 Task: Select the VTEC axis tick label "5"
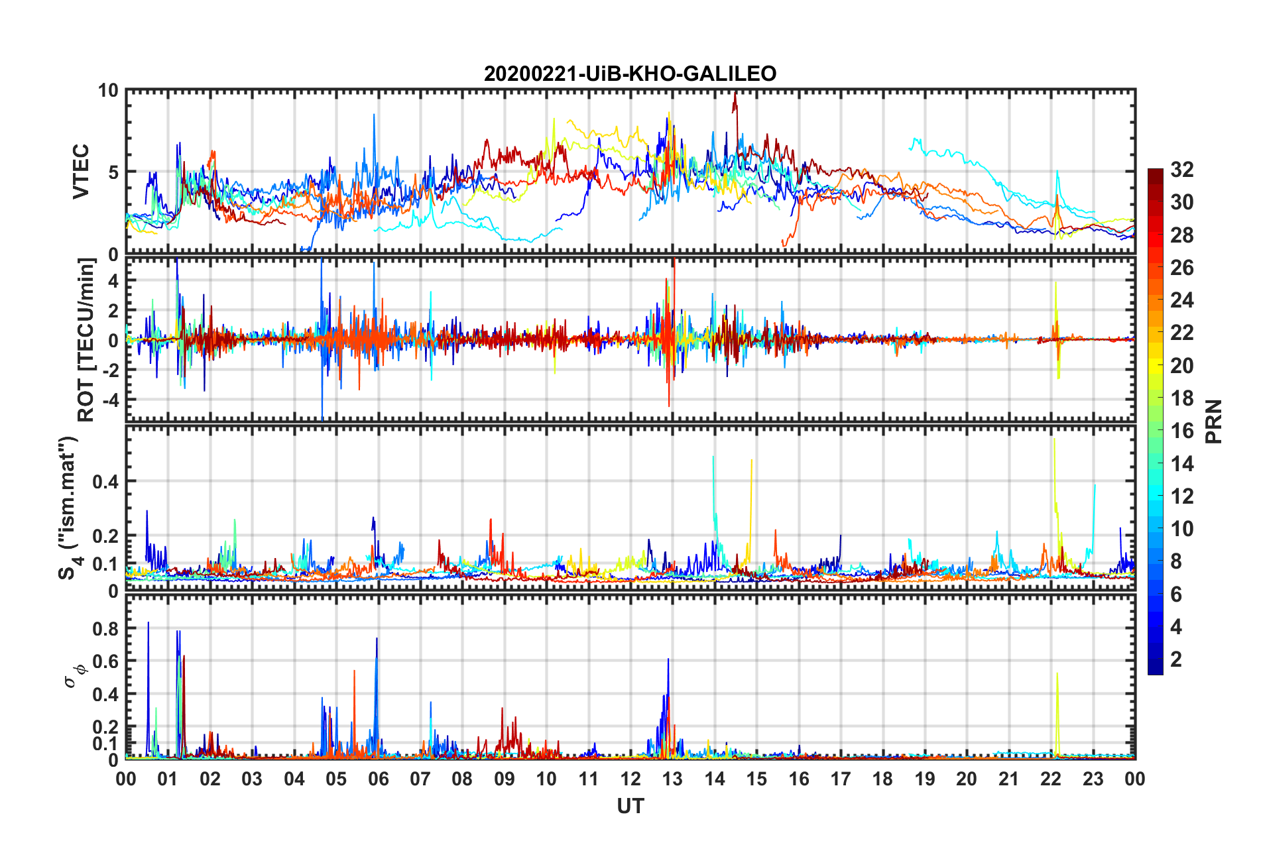point(113,172)
